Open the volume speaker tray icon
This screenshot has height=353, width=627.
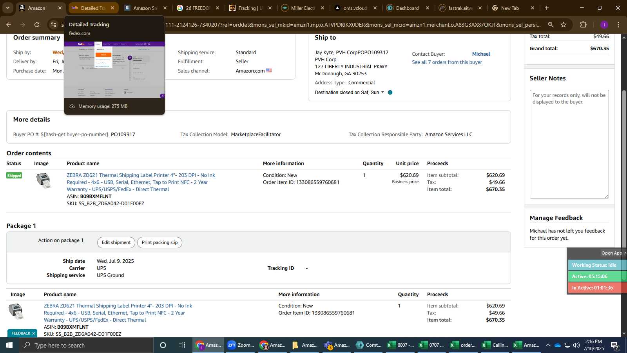[x=576, y=345]
